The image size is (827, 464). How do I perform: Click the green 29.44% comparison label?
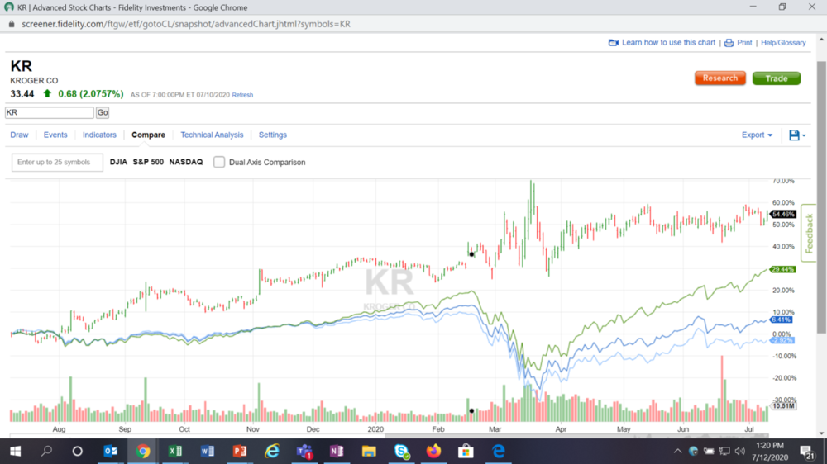pos(782,269)
